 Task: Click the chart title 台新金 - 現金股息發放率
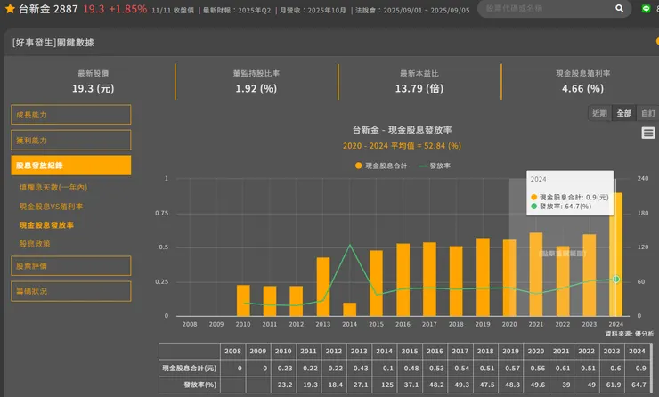click(x=402, y=130)
